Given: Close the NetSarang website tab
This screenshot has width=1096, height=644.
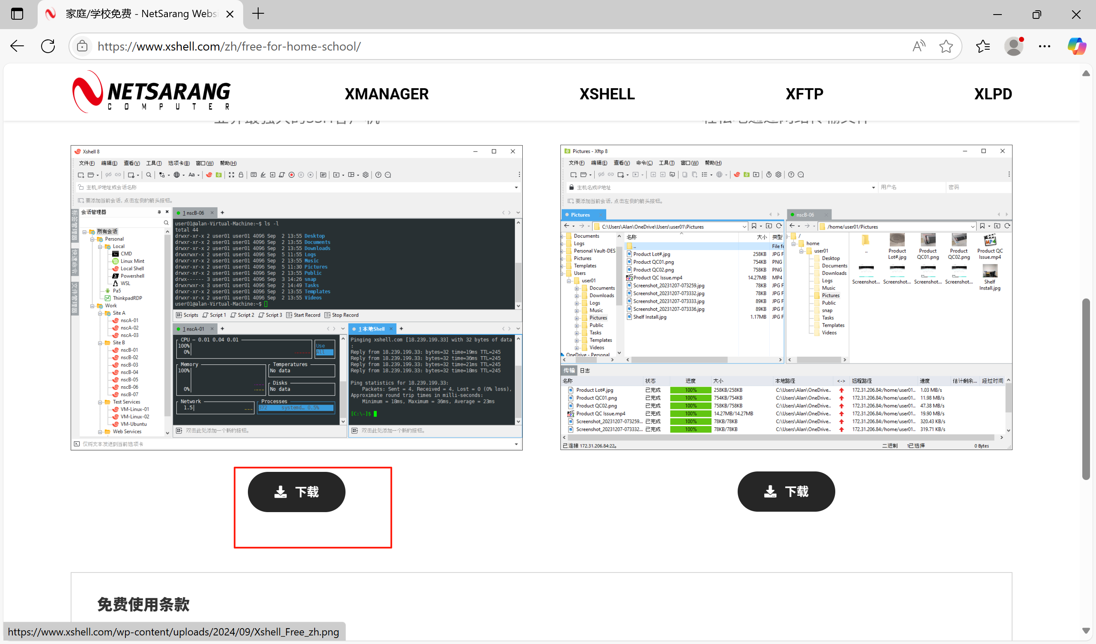Looking at the screenshot, I should [230, 14].
